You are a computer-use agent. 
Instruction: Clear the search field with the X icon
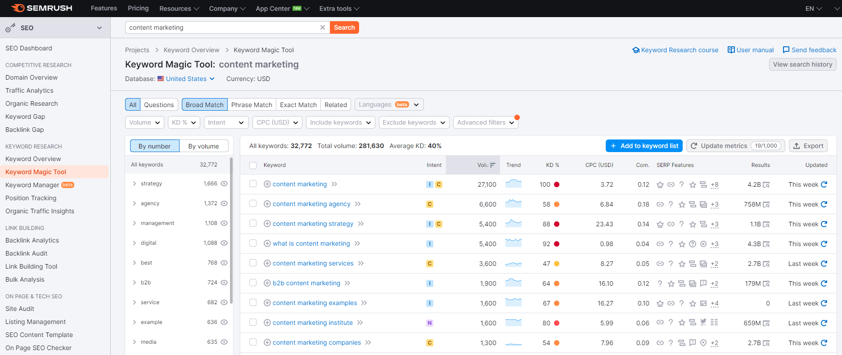[x=322, y=27]
